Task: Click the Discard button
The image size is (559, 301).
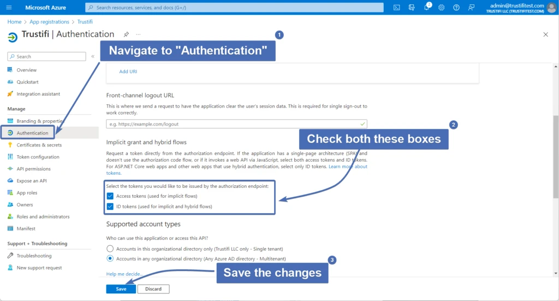Action: click(x=153, y=289)
